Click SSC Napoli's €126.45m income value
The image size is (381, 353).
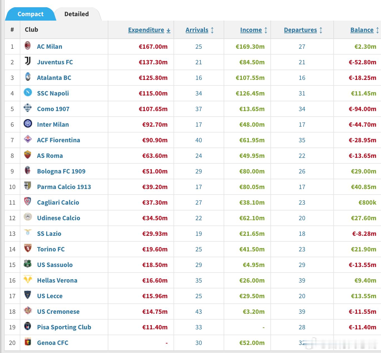pyautogui.click(x=250, y=93)
